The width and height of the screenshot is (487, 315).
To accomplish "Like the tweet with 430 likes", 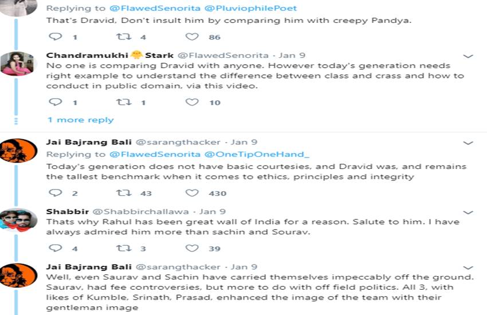I will tap(192, 193).
